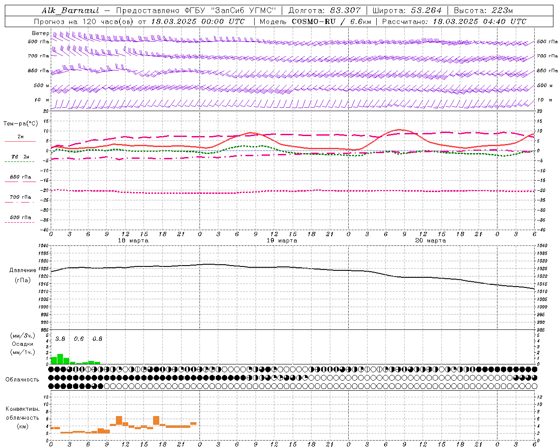Click the tallest green precipitation bar
Image resolution: width=560 pixels, height=448 pixels.
coord(60,359)
